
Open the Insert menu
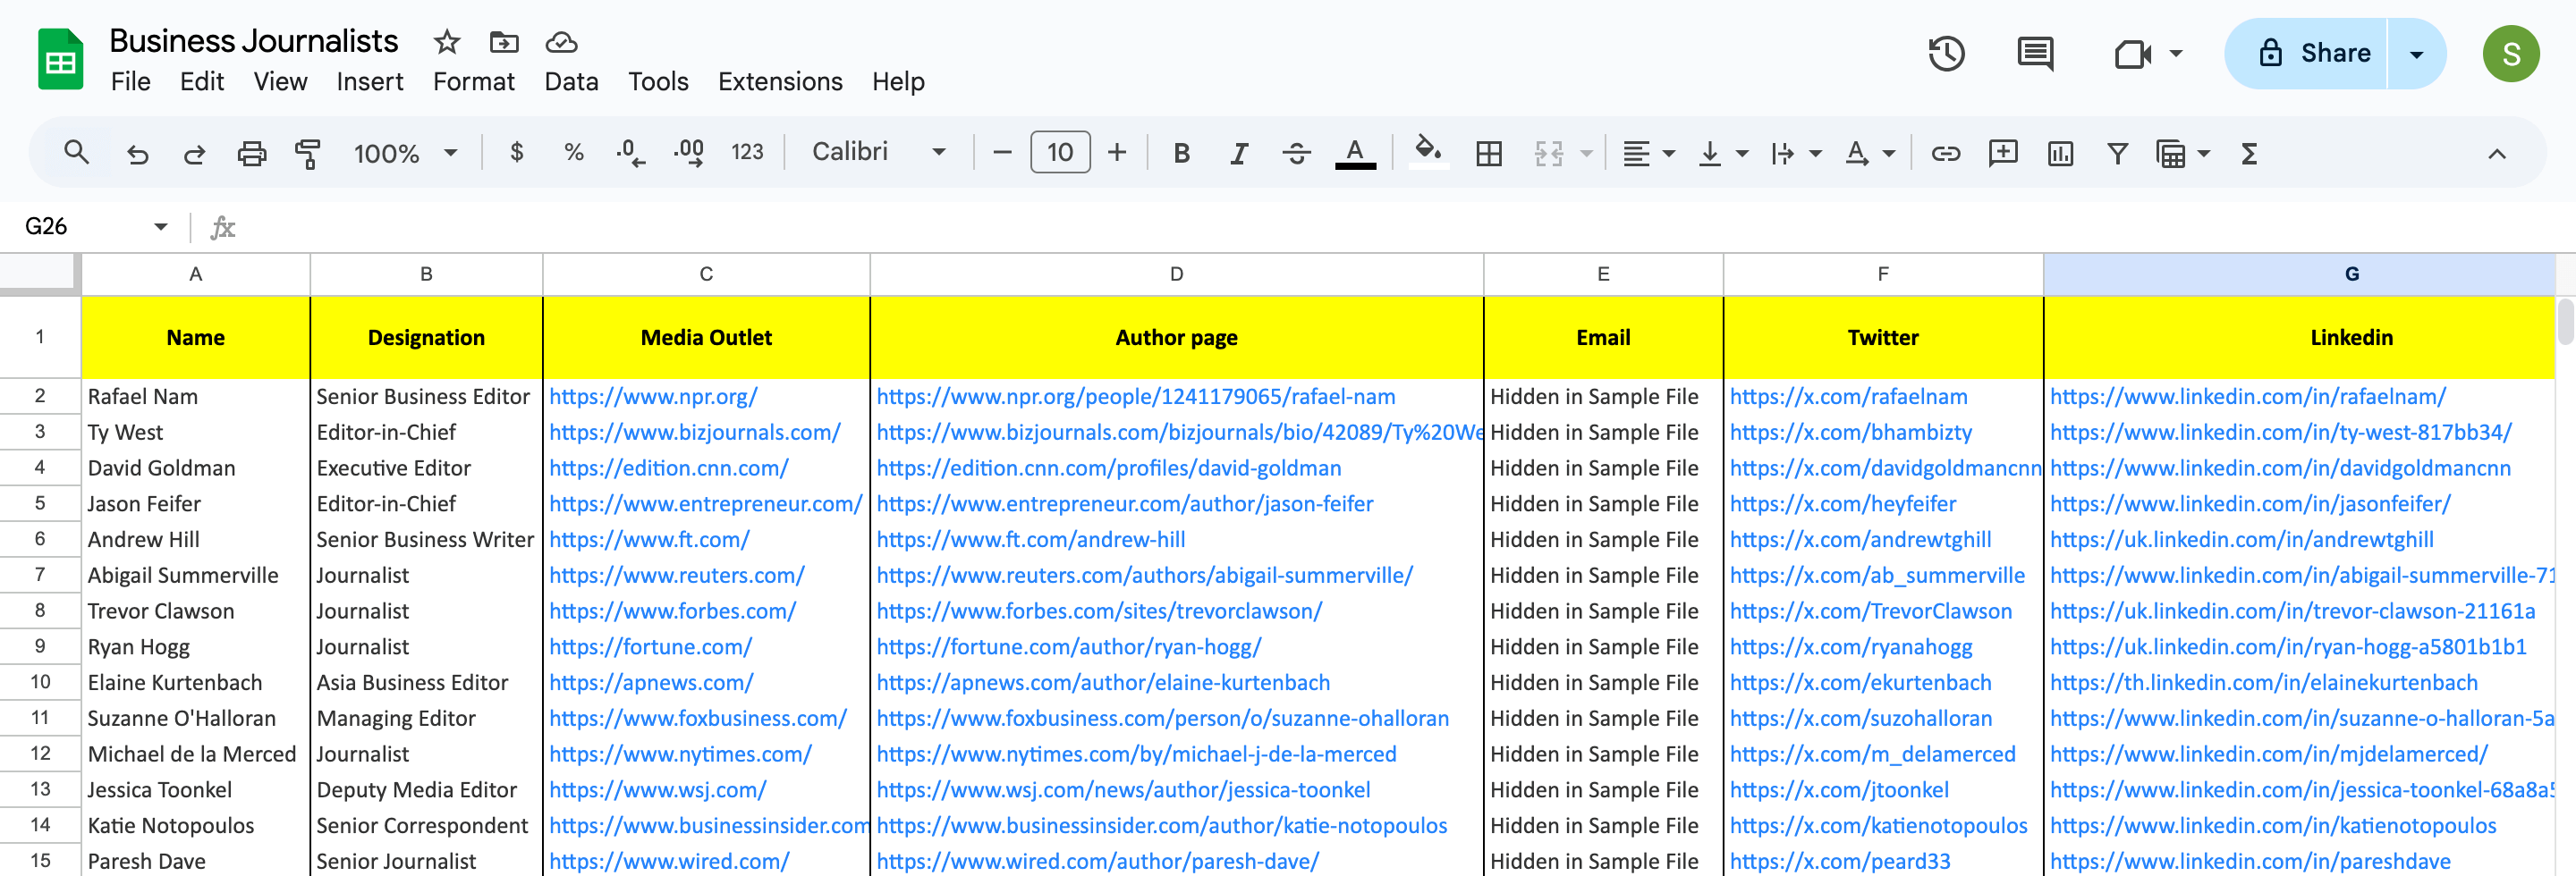point(369,82)
